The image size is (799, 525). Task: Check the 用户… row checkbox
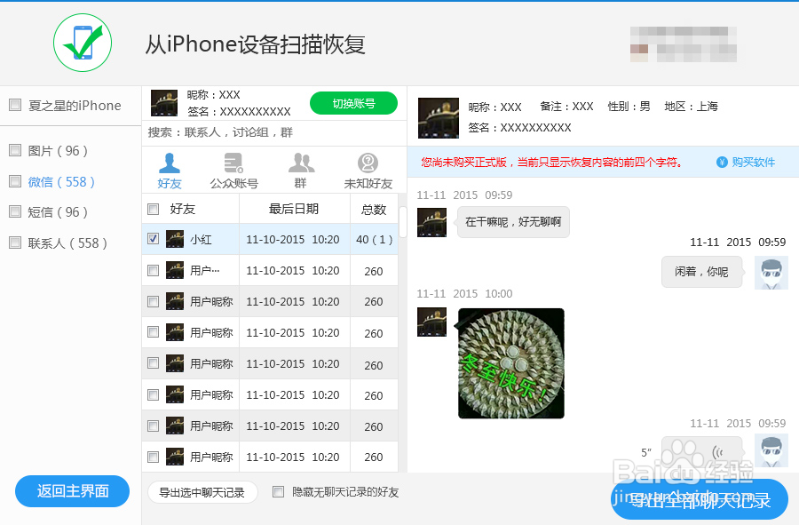point(153,270)
